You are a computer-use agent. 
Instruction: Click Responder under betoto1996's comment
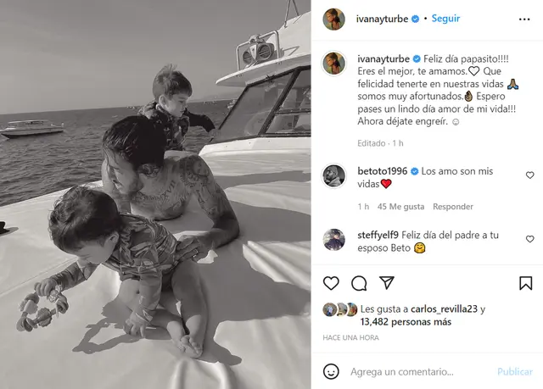pyautogui.click(x=453, y=207)
